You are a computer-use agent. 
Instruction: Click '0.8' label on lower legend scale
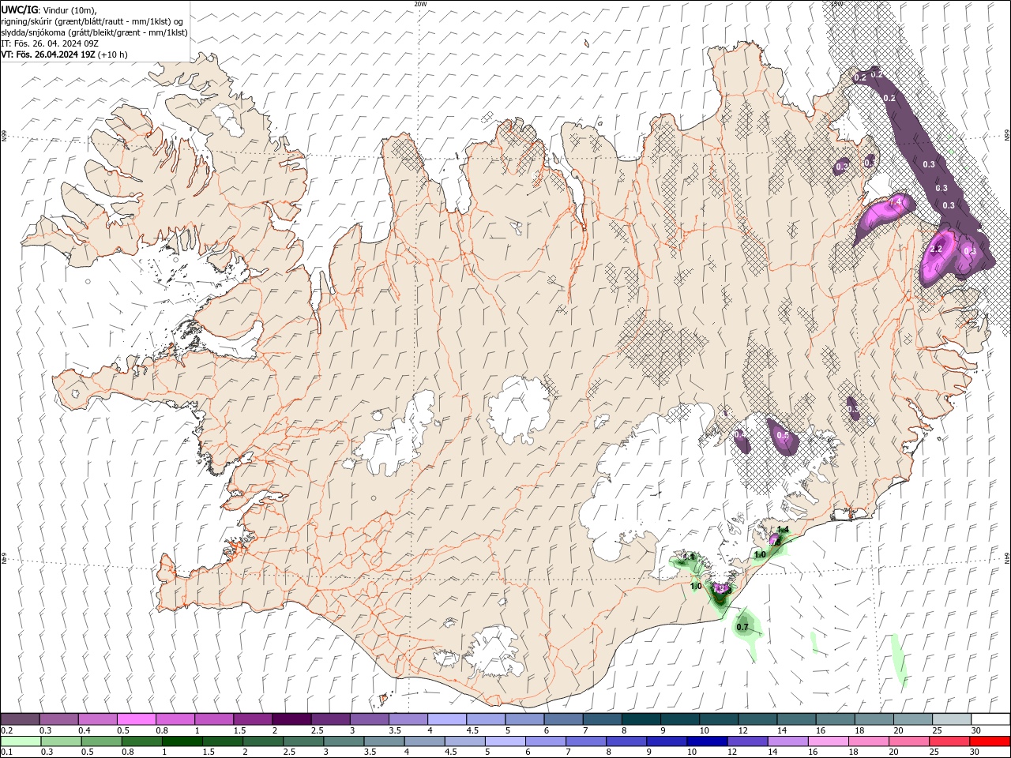(x=128, y=752)
